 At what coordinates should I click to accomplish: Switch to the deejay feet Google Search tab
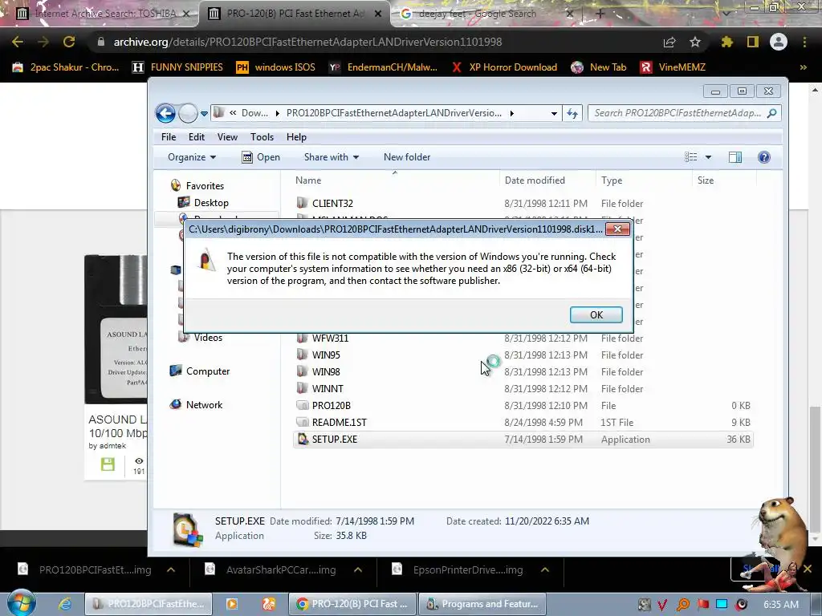477,14
